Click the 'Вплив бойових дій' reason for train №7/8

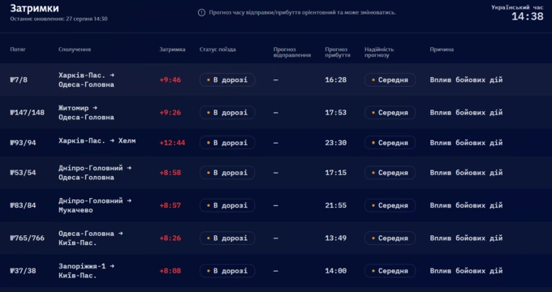[x=466, y=79]
